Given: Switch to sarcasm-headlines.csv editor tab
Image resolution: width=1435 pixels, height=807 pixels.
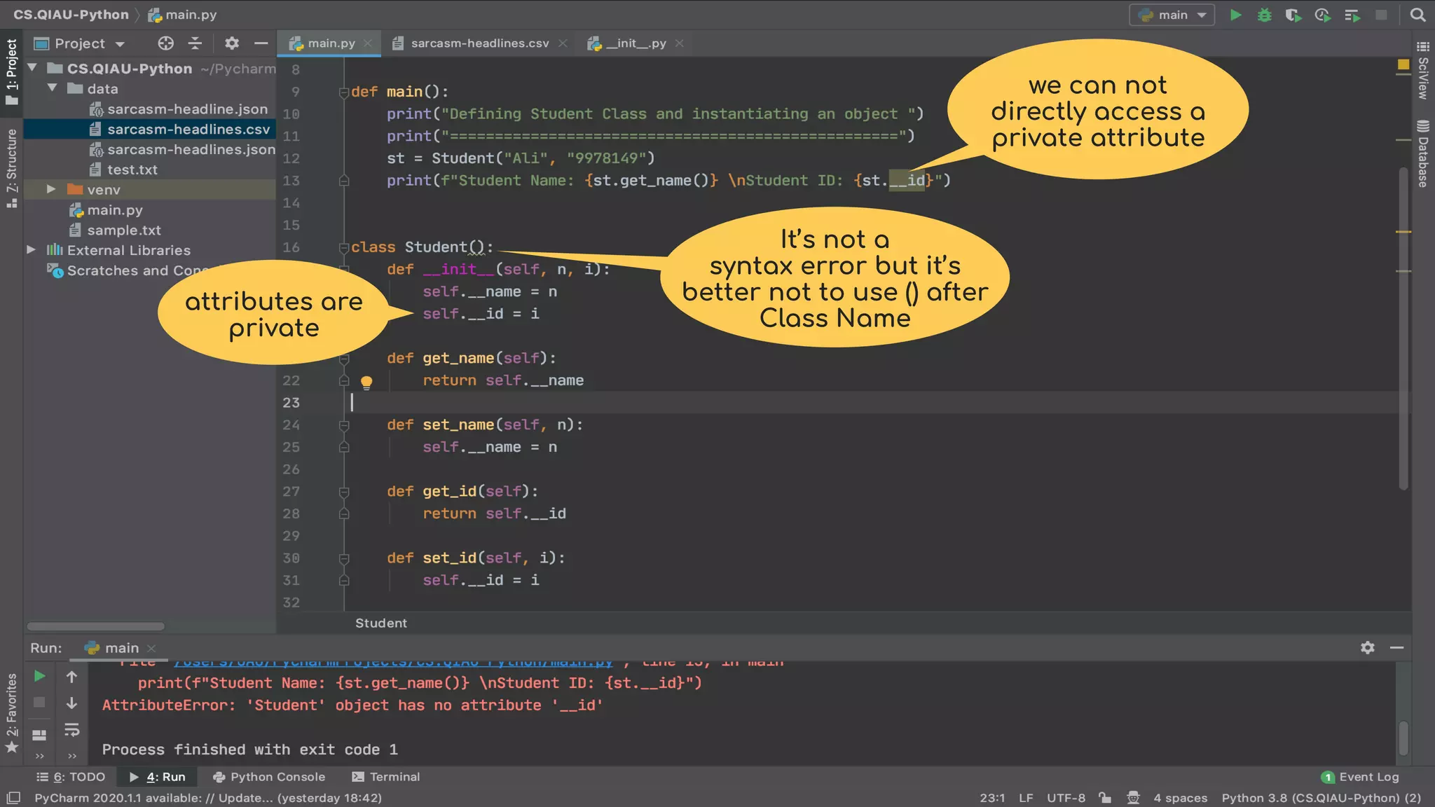Looking at the screenshot, I should click(x=479, y=43).
